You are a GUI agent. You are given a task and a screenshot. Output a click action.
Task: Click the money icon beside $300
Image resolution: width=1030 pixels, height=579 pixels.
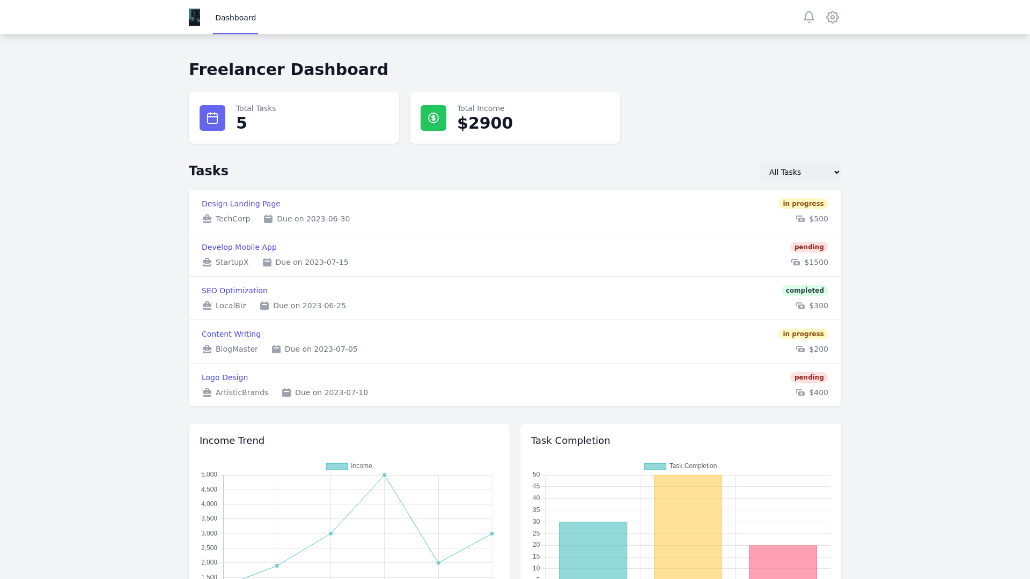[800, 306]
